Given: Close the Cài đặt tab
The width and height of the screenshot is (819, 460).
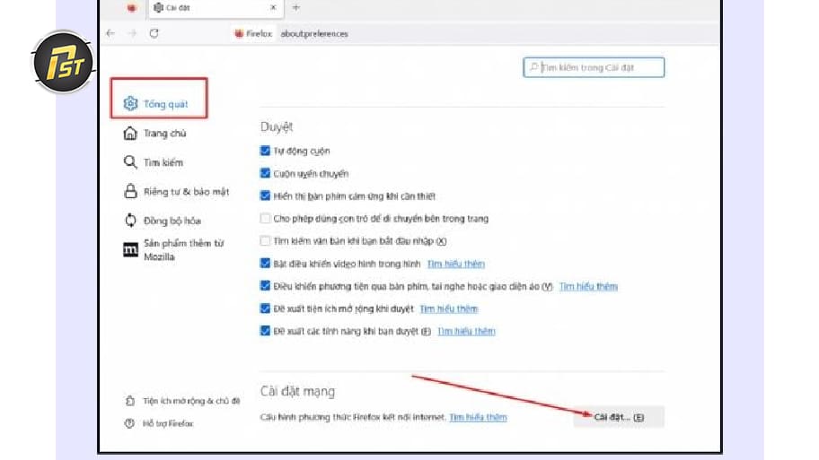Looking at the screenshot, I should point(273,7).
